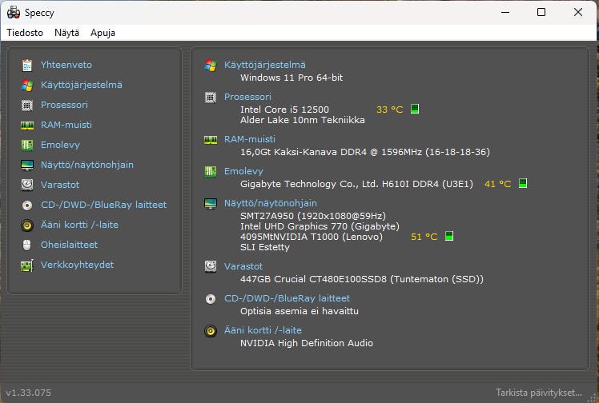Click the RAM stick icon in summary panel
The width and height of the screenshot is (599, 403).
211,140
